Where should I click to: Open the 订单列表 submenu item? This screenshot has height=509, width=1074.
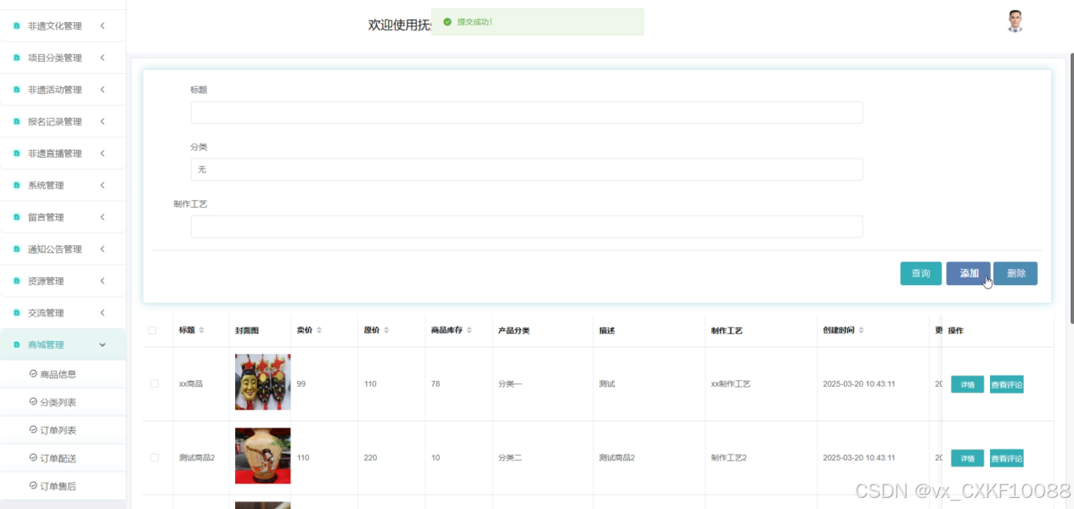[63, 430]
